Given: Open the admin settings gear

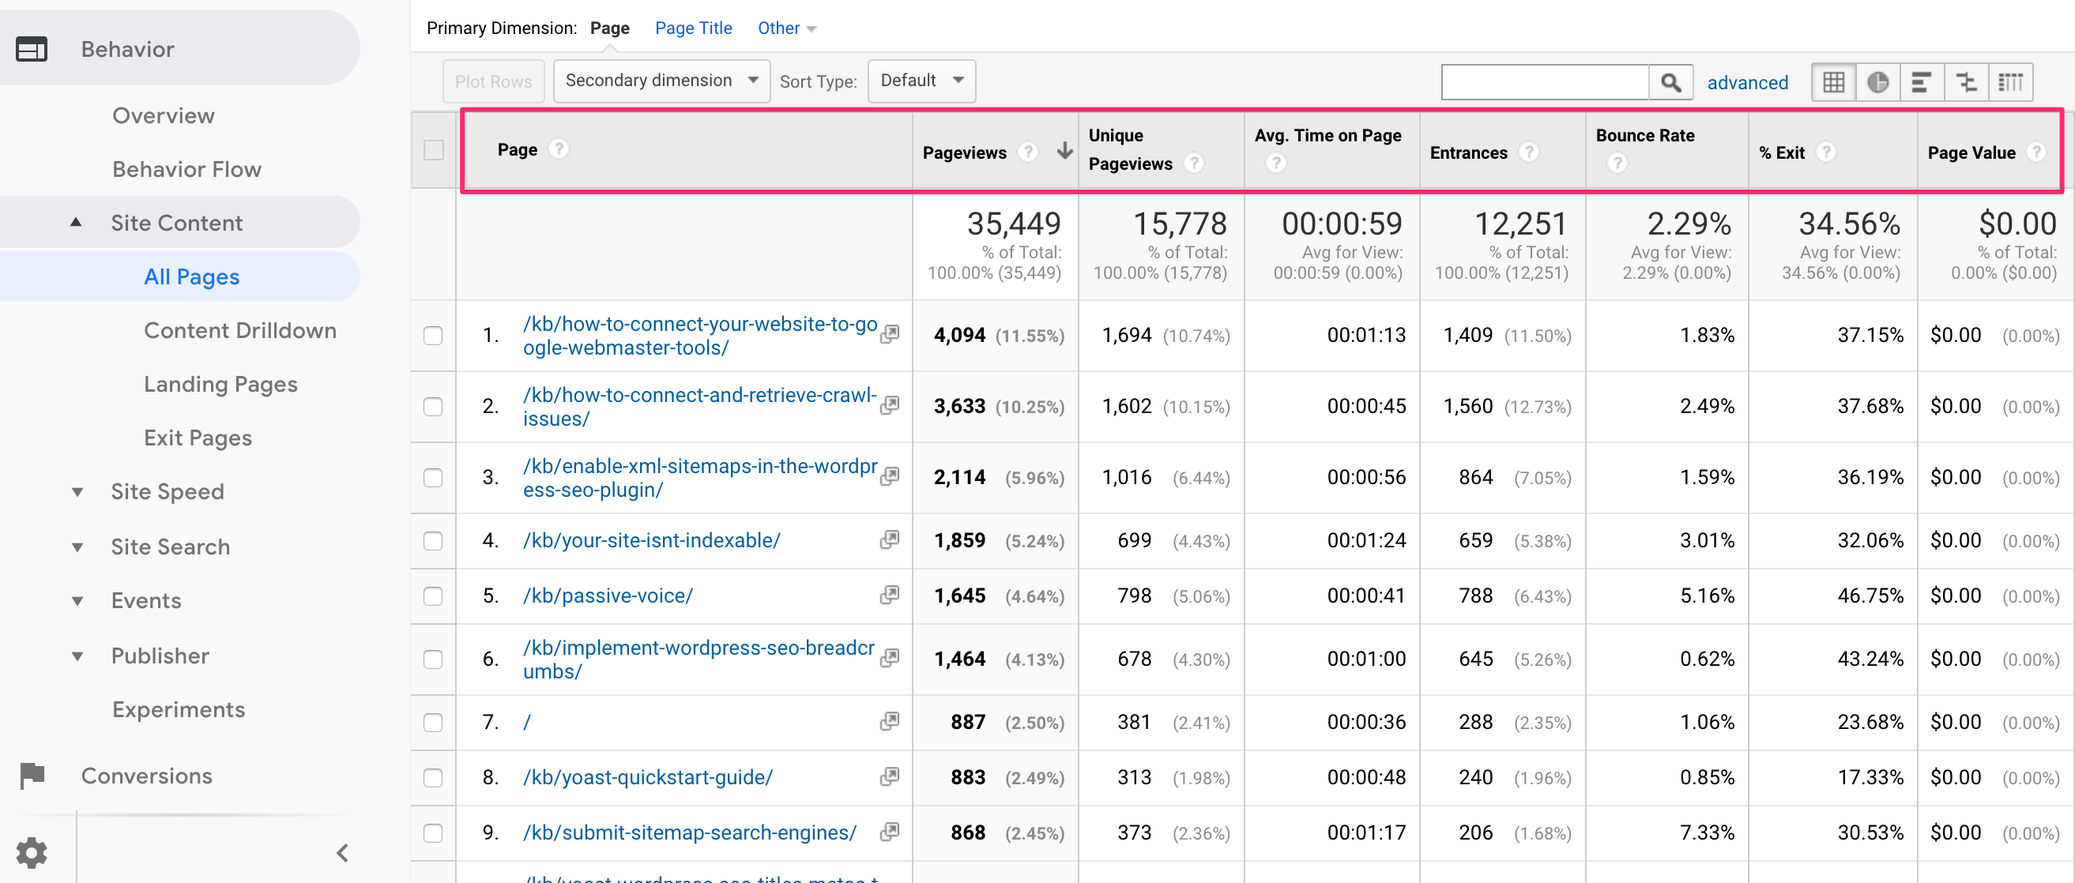Looking at the screenshot, I should pos(32,851).
